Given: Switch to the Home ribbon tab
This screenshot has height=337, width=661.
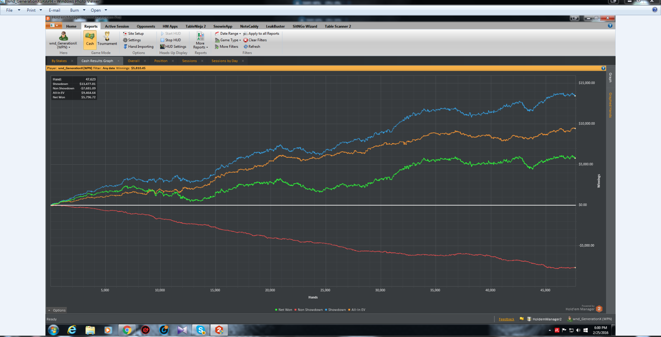Looking at the screenshot, I should point(71,26).
